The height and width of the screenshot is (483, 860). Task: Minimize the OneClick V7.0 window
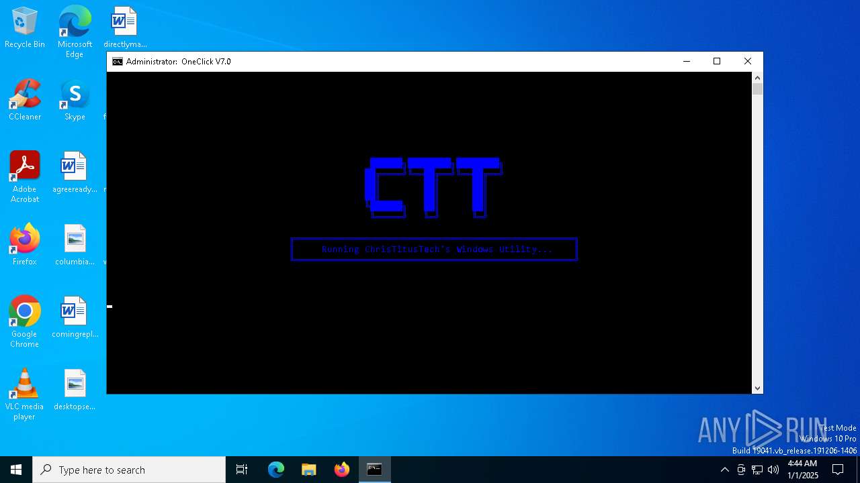point(687,62)
